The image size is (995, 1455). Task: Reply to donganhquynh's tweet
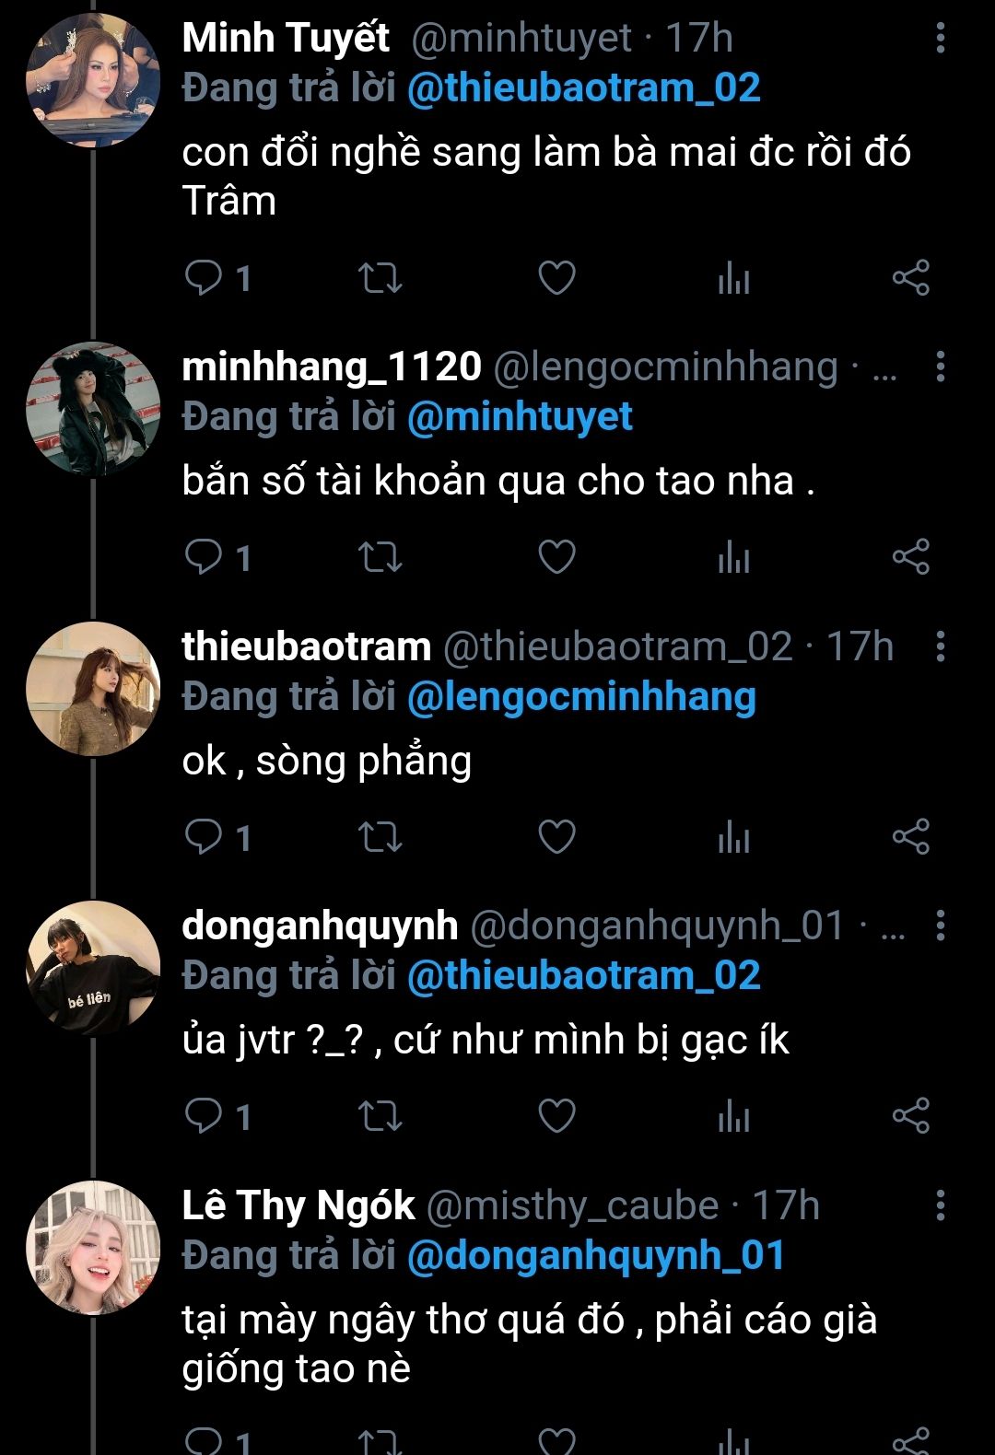204,1116
